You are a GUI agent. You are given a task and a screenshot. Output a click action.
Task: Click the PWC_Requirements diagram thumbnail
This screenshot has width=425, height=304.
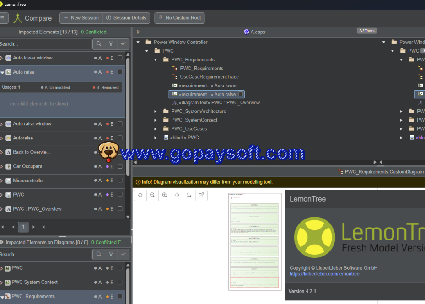255,241
